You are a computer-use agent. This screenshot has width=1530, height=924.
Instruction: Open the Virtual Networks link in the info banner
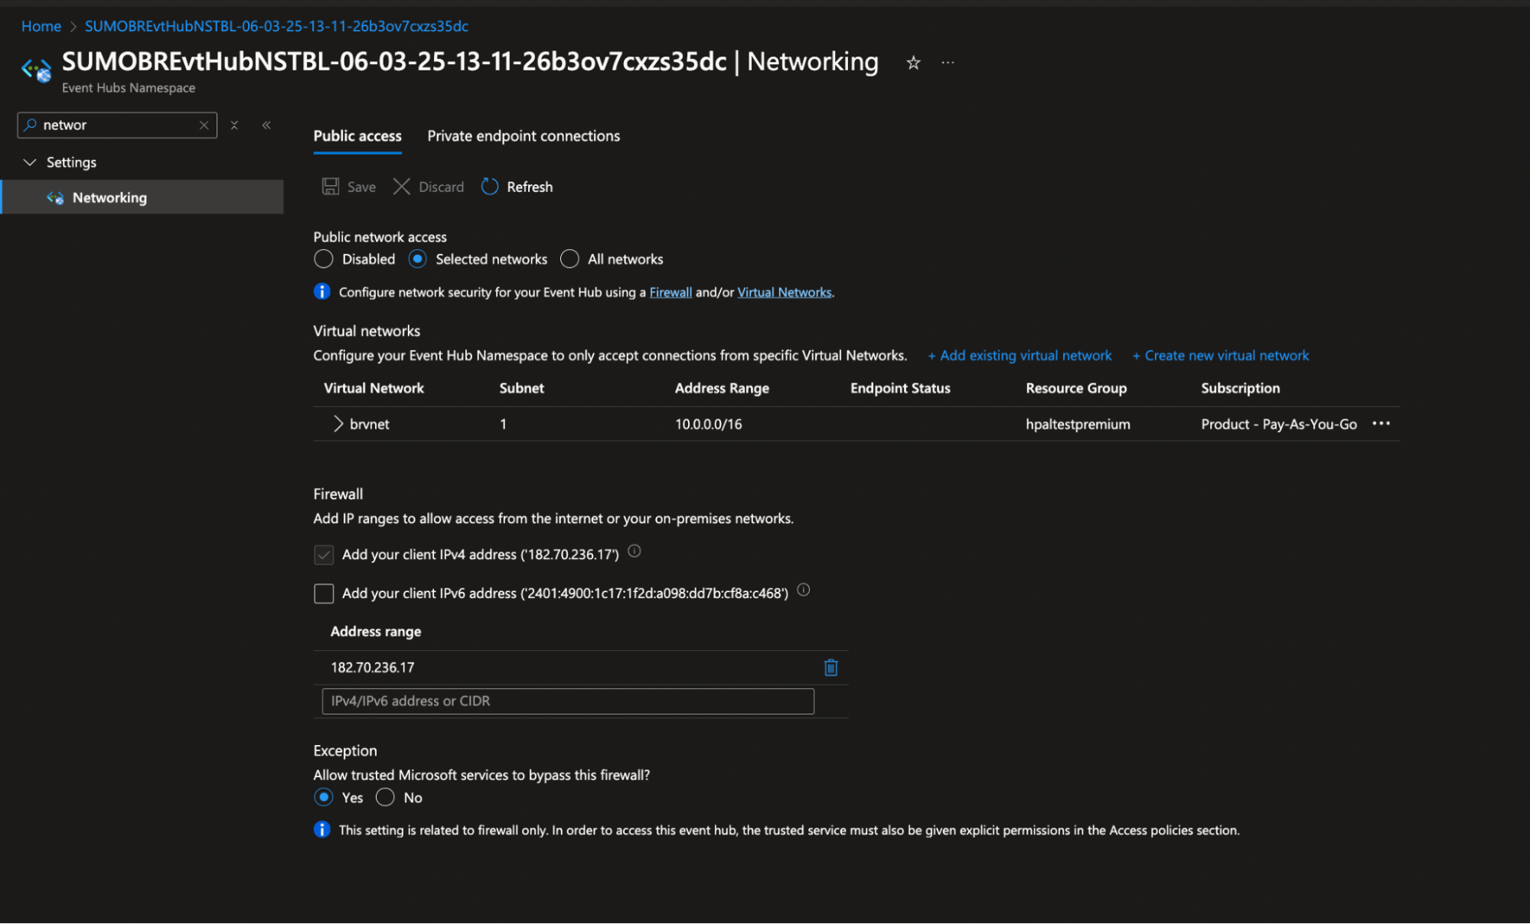(784, 291)
